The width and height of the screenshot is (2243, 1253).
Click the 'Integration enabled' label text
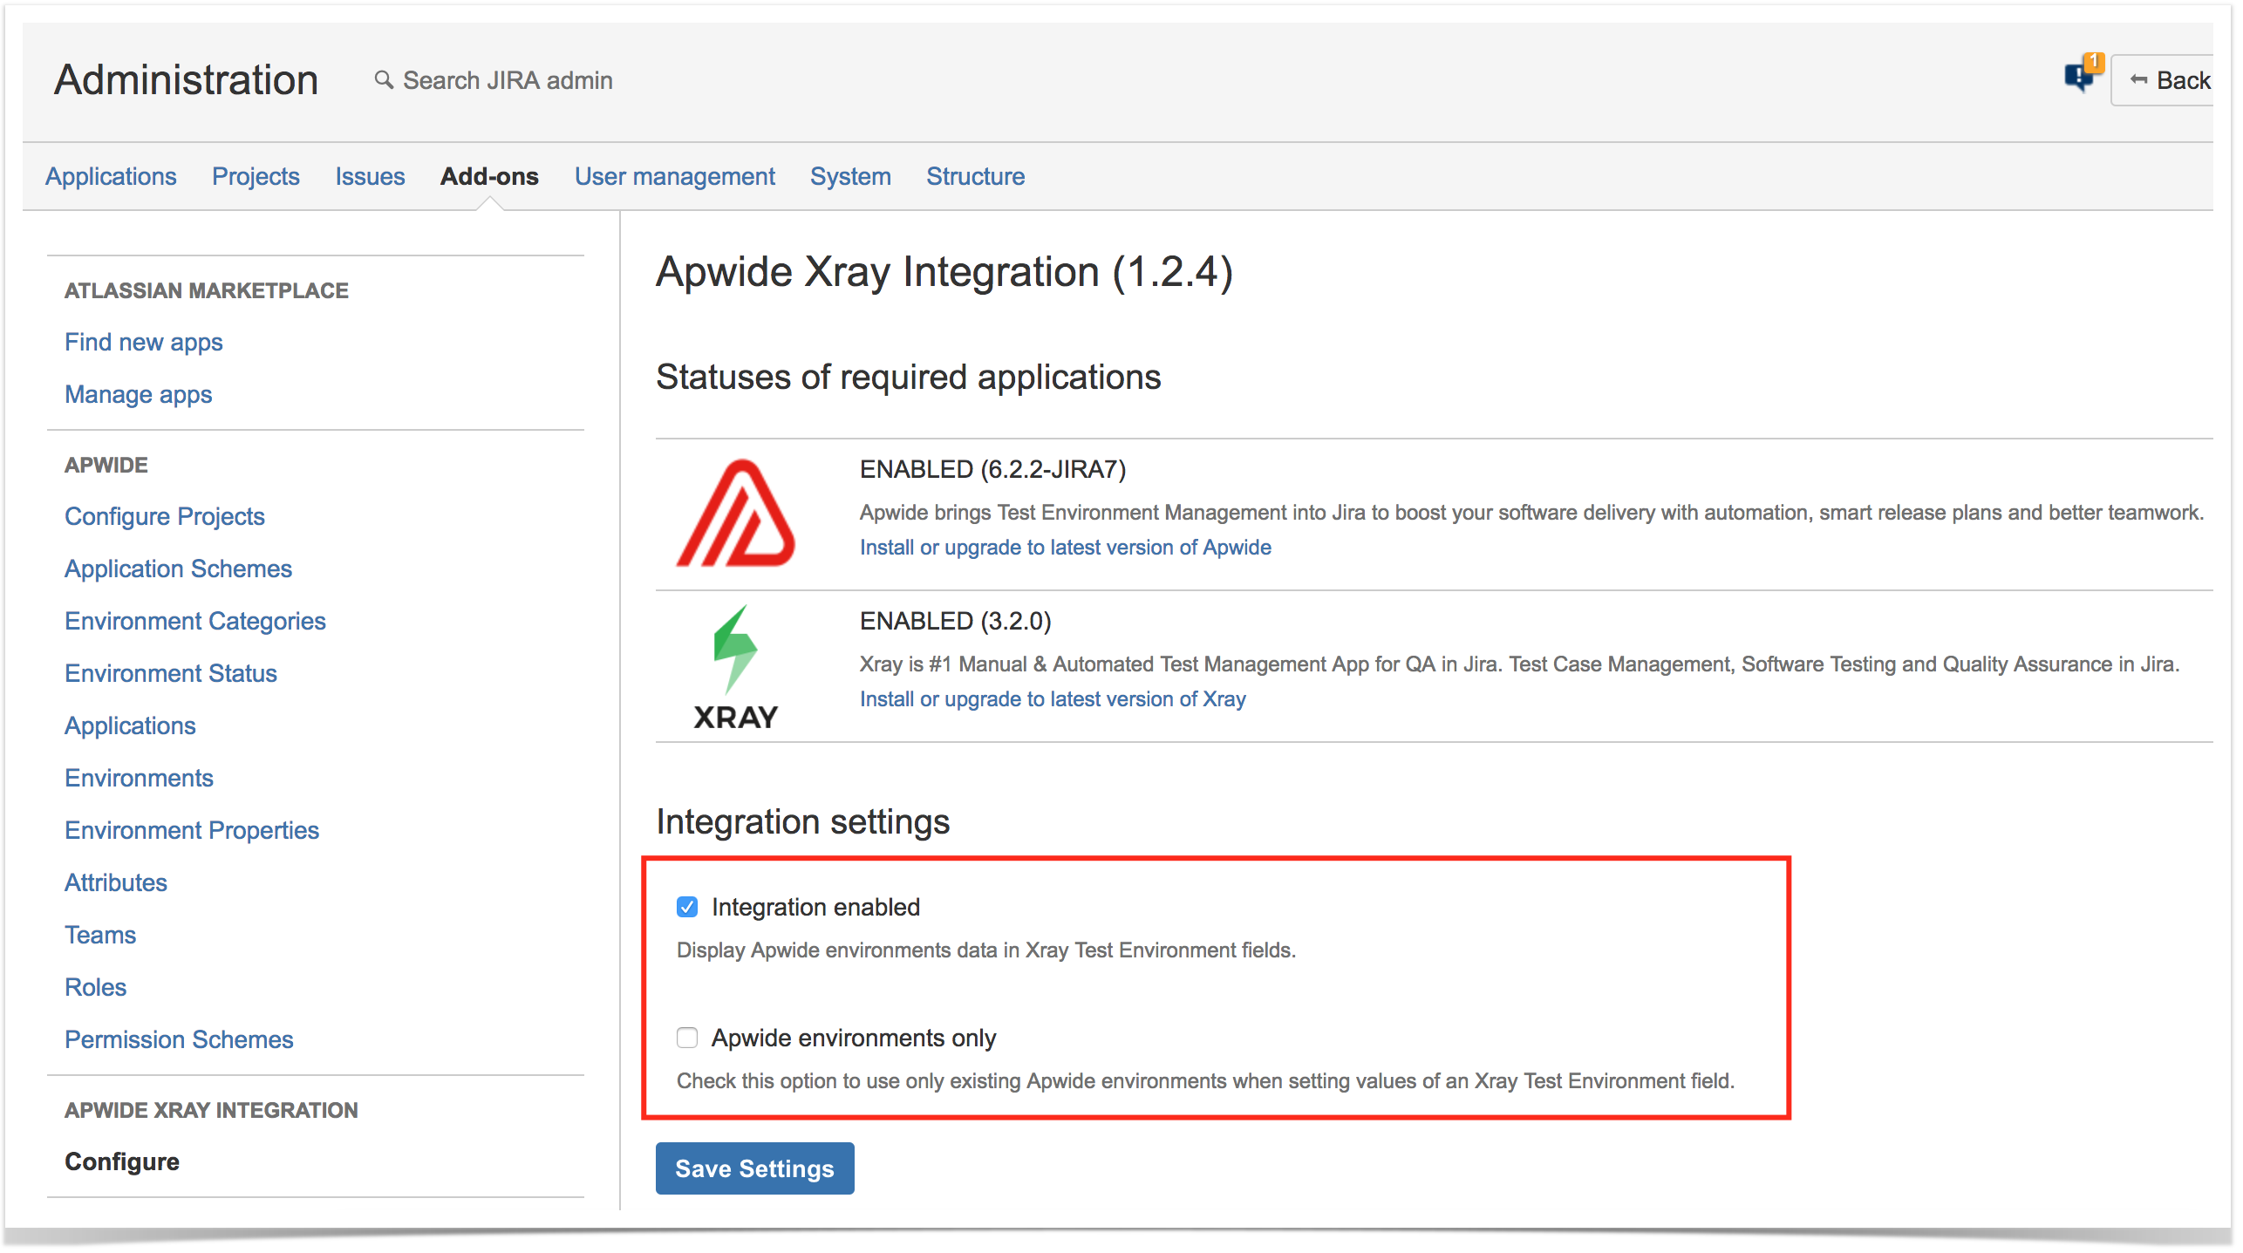tap(815, 907)
